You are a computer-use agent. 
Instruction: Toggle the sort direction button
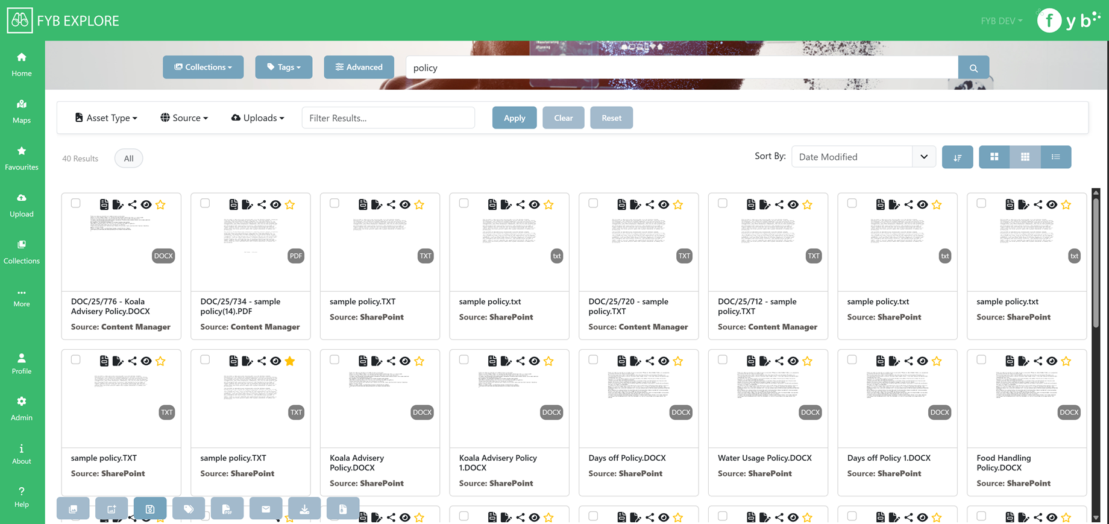point(957,157)
